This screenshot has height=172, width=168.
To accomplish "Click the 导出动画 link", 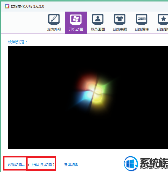I will pos(71,165).
